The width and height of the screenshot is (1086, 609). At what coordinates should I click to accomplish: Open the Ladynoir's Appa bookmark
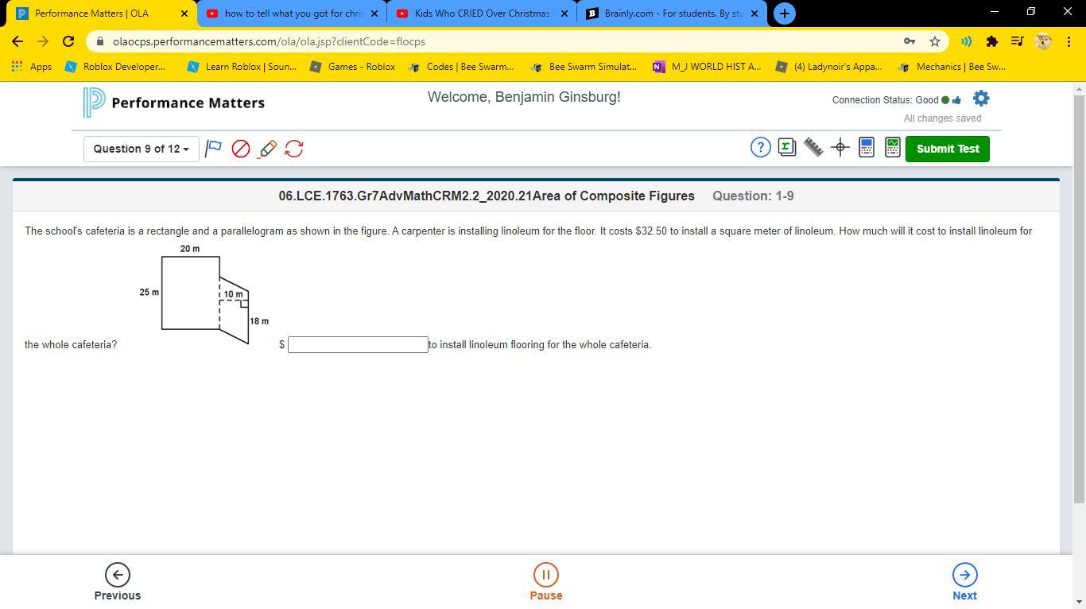tap(828, 67)
